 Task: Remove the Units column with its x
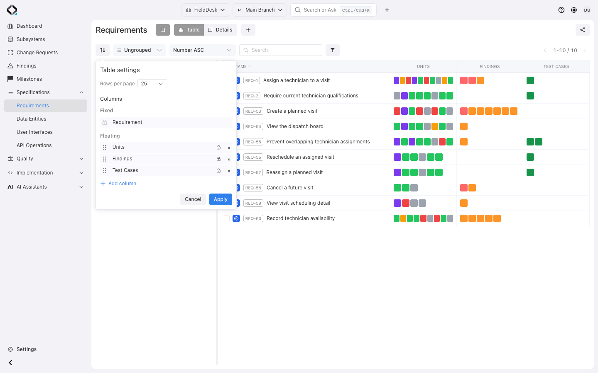(x=229, y=148)
